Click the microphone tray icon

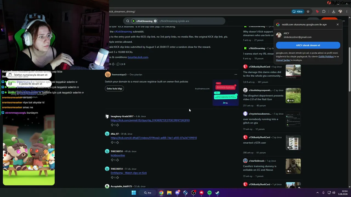(x=323, y=193)
